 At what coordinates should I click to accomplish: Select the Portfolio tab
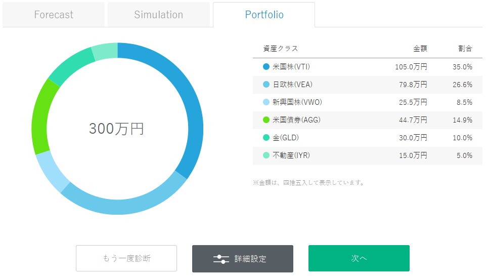(x=264, y=15)
